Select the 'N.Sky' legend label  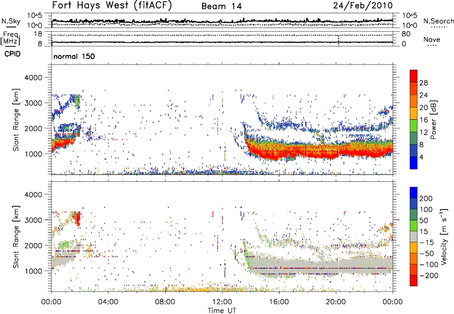(11, 21)
